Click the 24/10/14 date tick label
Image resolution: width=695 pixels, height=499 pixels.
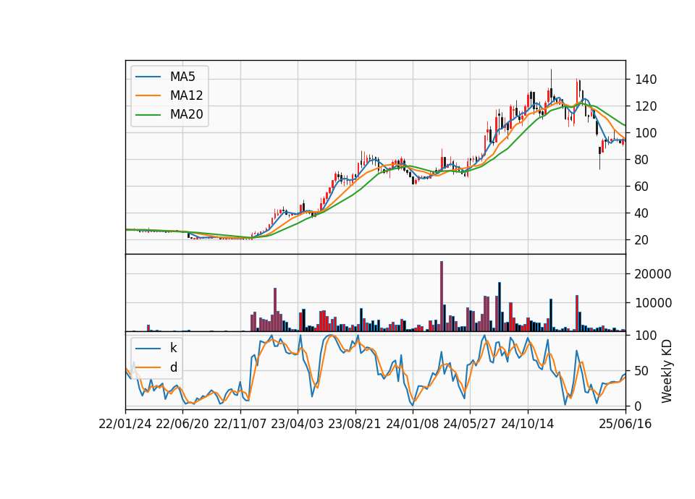(x=528, y=425)
